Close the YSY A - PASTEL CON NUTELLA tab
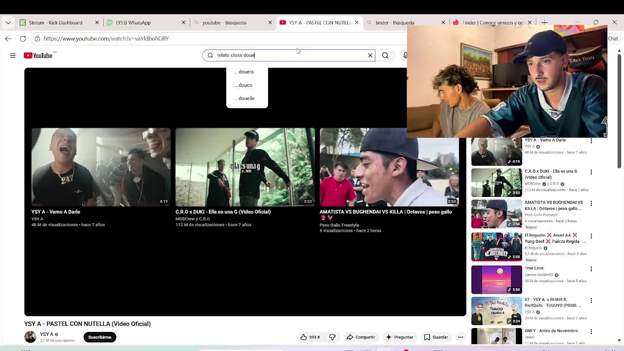 pyautogui.click(x=356, y=22)
